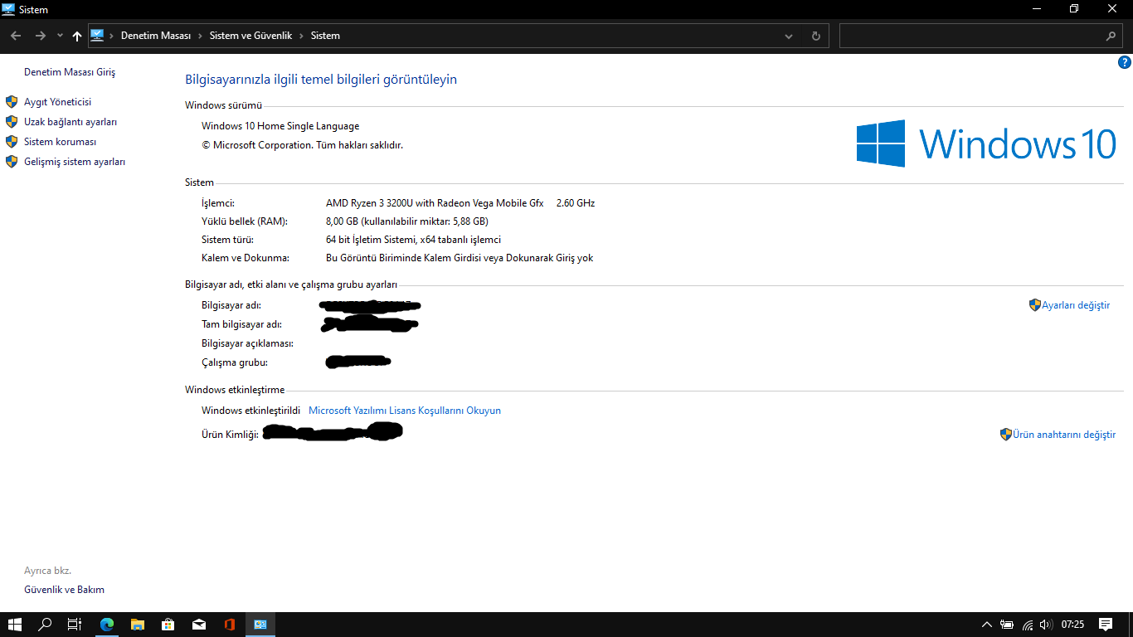Screen dimensions: 1133x637
Task: Click the Forward navigation arrow
Action: point(40,36)
